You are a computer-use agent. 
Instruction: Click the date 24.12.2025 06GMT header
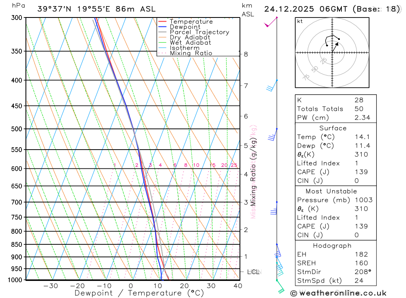click(306, 9)
